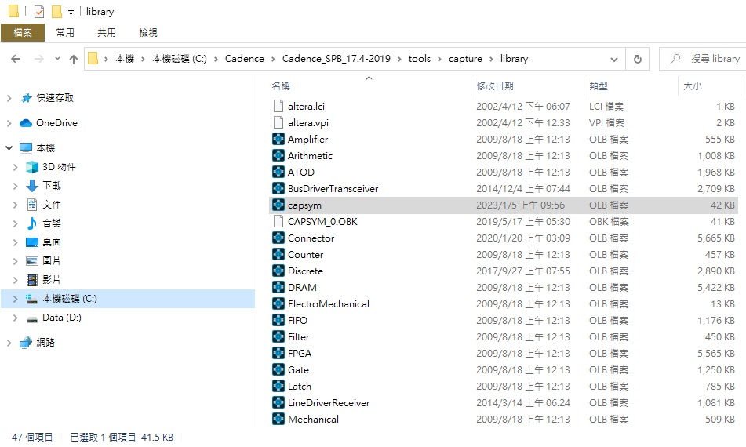Click the Connector library file icon
Screen dimensions: 746x447
[278, 238]
